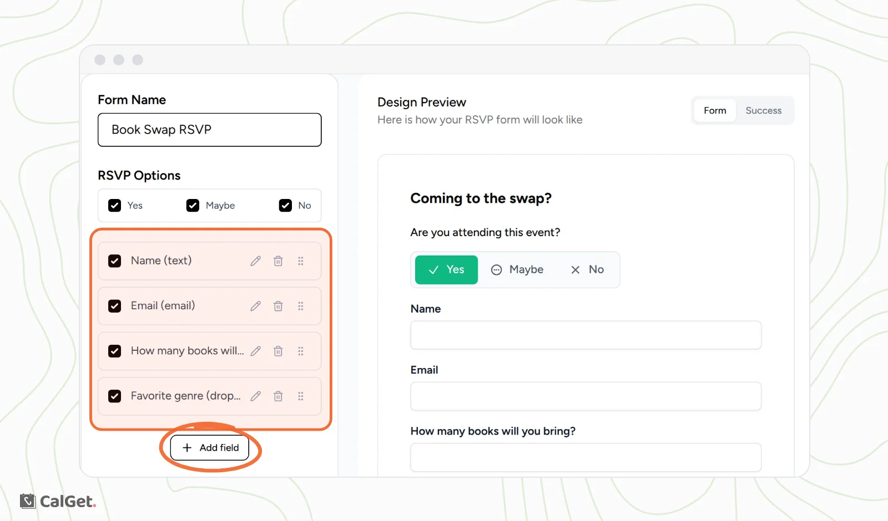This screenshot has width=888, height=521.
Task: Toggle the No RSVP option checkbox
Action: pos(285,206)
